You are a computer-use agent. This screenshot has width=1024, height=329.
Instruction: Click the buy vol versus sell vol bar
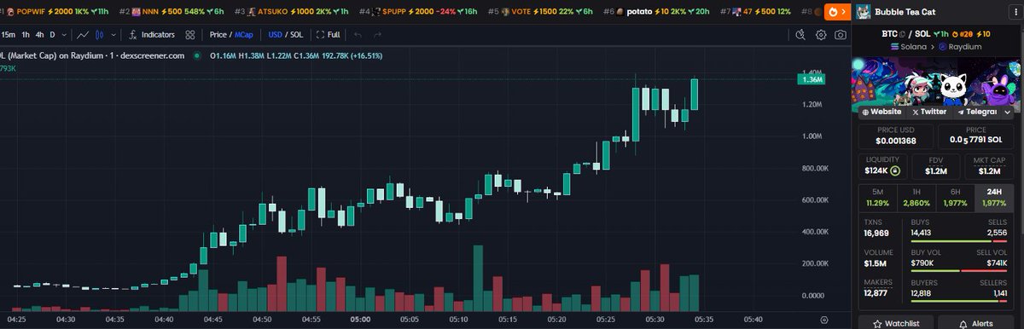(x=959, y=272)
